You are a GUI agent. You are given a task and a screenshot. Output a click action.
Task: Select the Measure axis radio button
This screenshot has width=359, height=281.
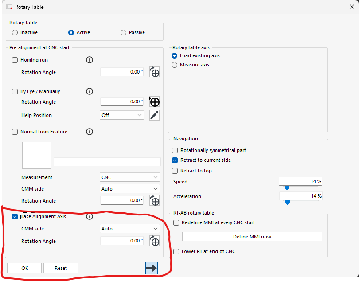click(x=175, y=65)
